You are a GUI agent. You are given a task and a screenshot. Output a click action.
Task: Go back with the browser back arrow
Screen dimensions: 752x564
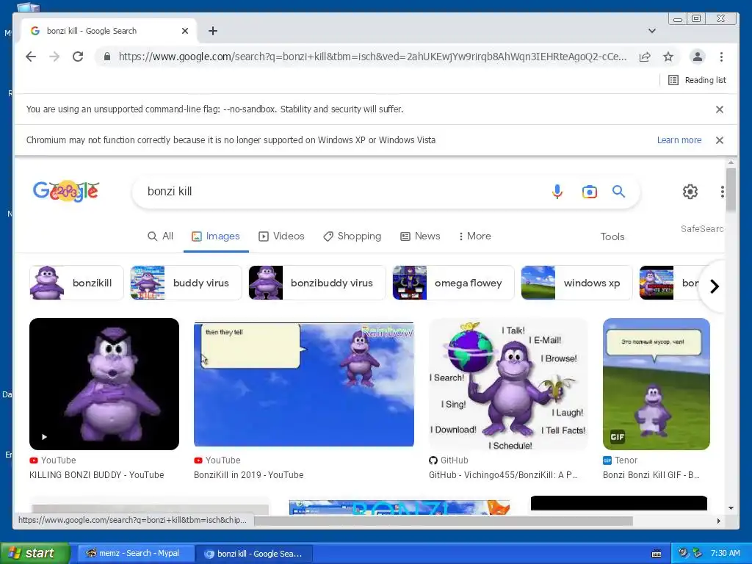31,57
